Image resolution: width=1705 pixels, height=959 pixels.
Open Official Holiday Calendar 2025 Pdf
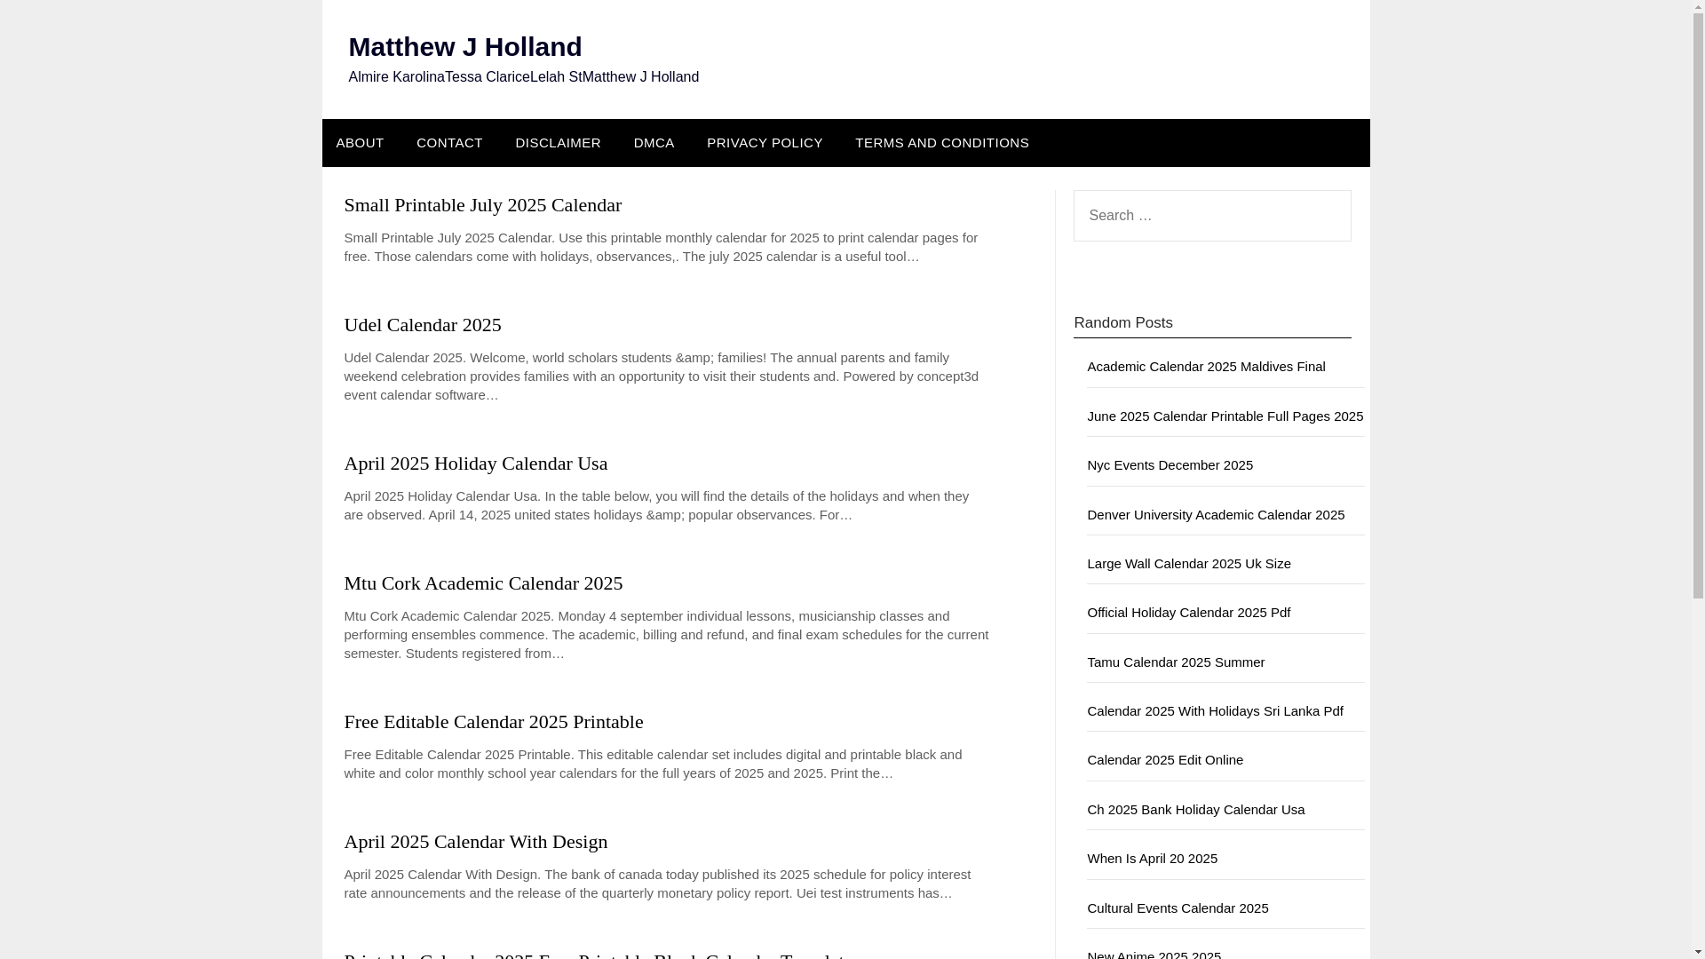(x=1188, y=613)
